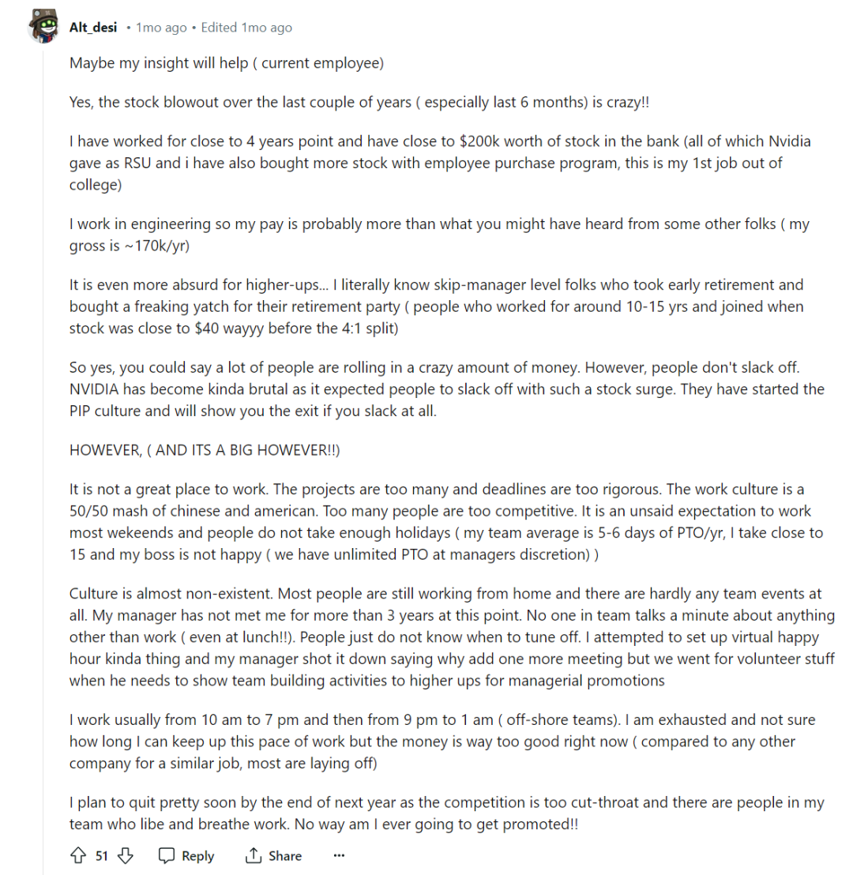This screenshot has height=875, width=853.
Task: Click the "1mo ago" comment timestamp
Action: [x=161, y=28]
